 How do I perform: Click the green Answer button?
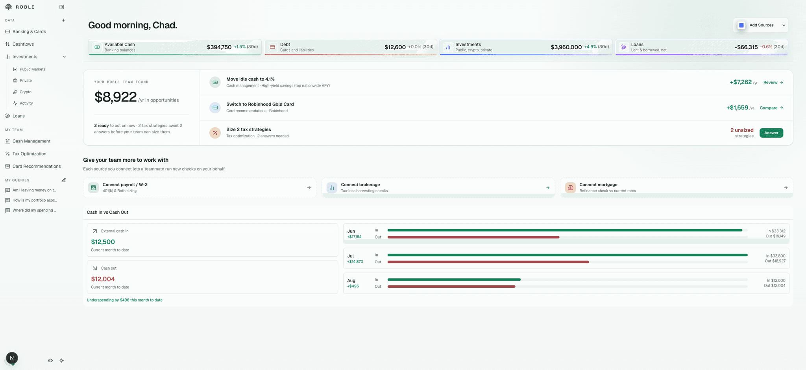pyautogui.click(x=771, y=133)
